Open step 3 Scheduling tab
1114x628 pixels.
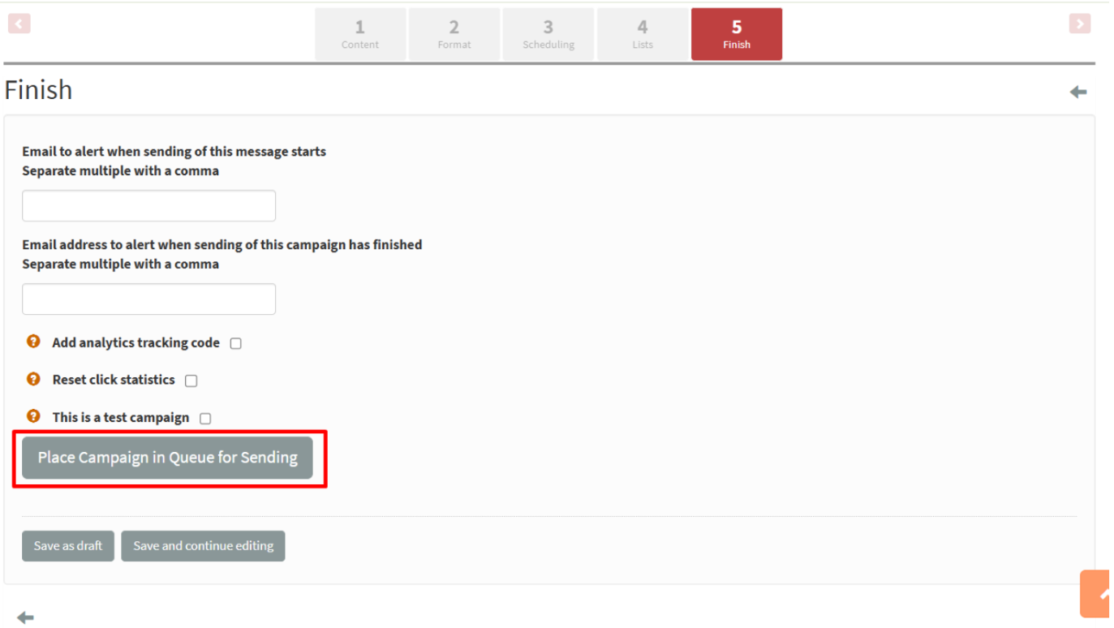tap(548, 34)
